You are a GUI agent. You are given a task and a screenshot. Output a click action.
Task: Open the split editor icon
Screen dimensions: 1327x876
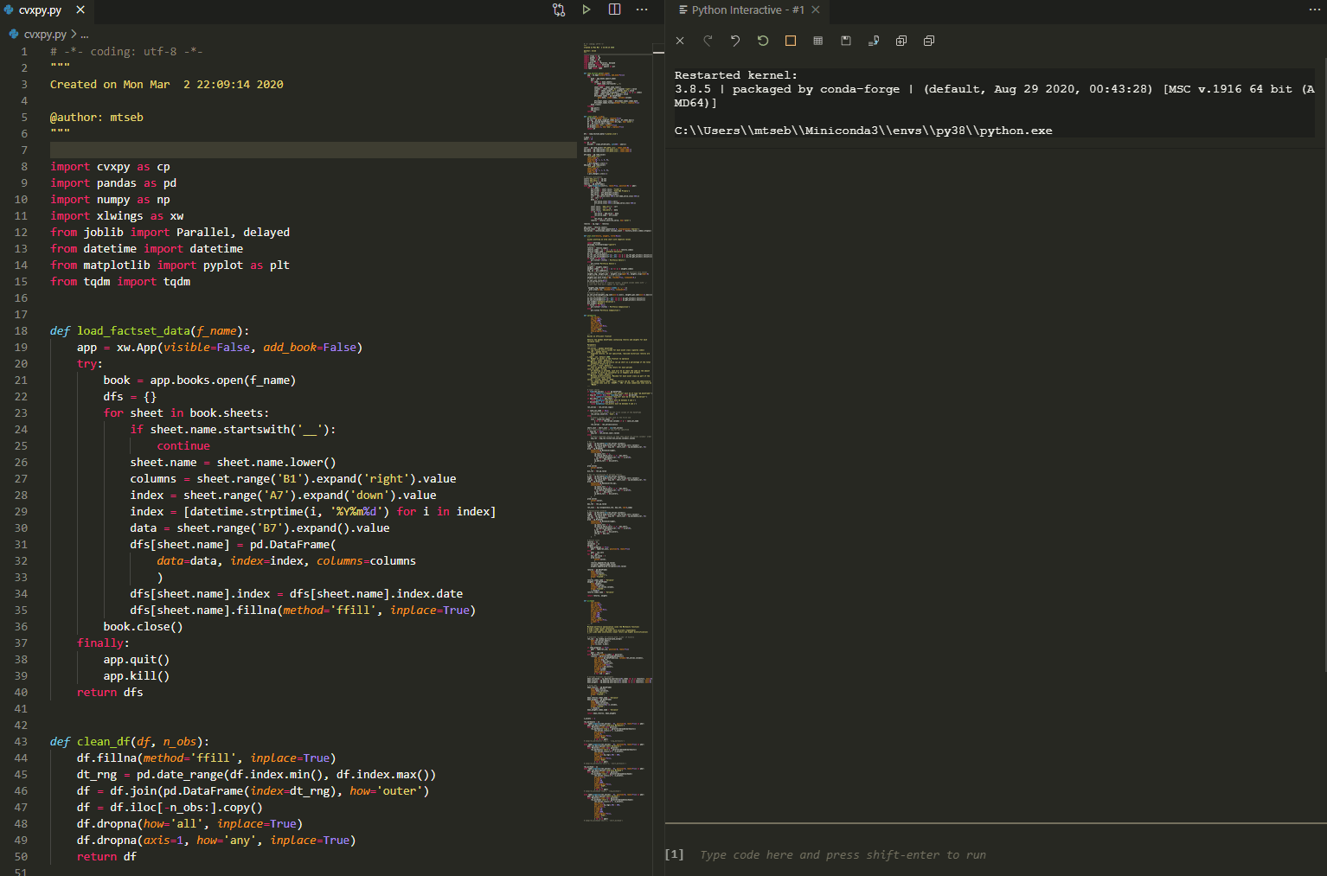click(x=614, y=11)
